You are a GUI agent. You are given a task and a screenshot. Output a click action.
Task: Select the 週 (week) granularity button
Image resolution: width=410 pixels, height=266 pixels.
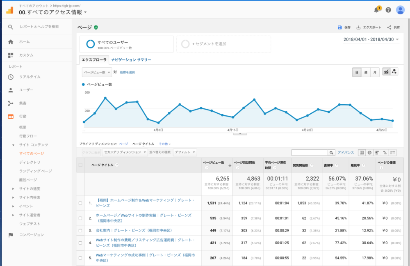366,72
